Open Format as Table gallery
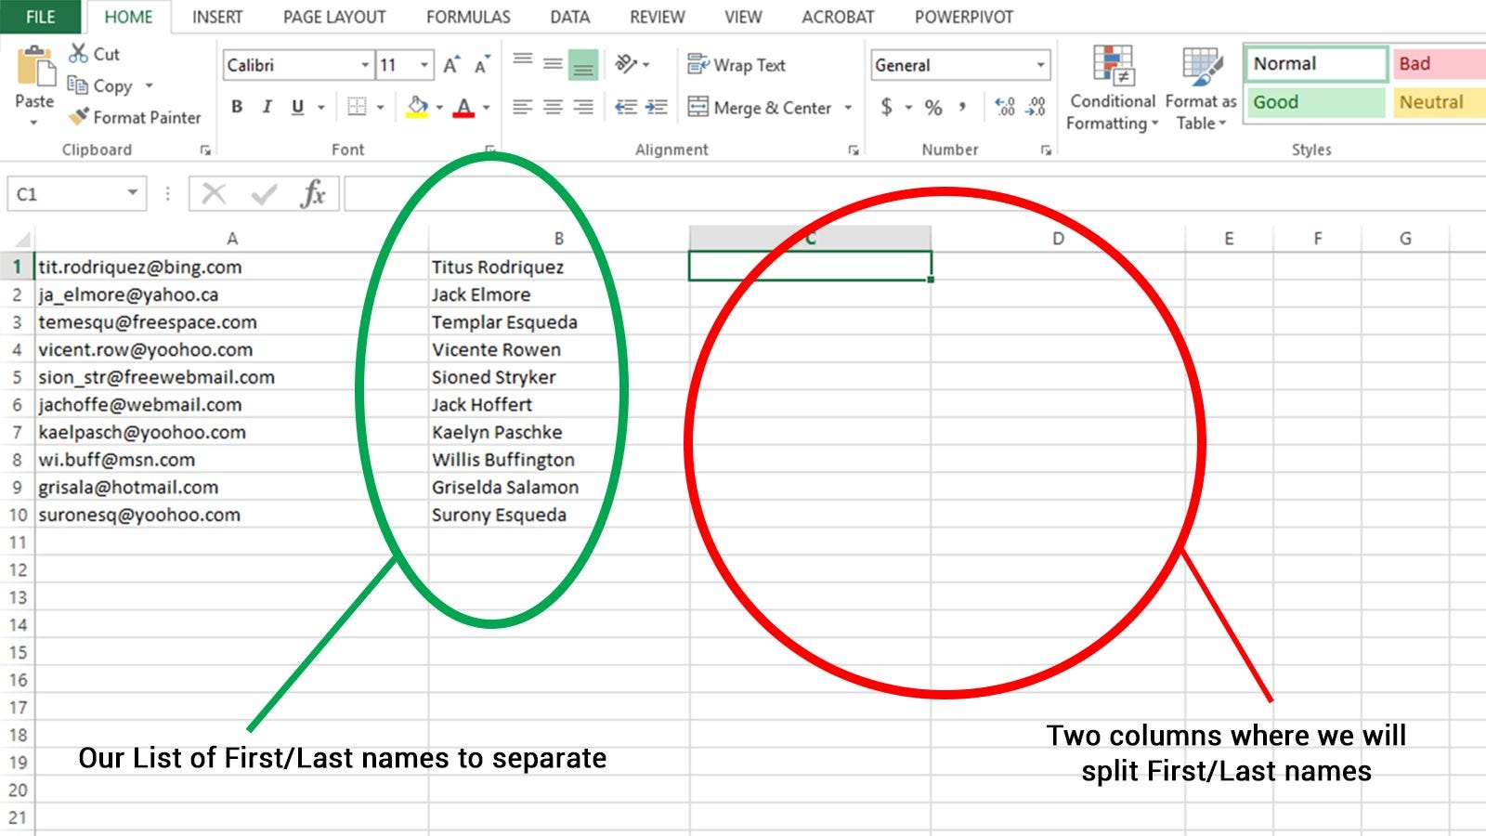This screenshot has height=836, width=1486. [x=1201, y=89]
